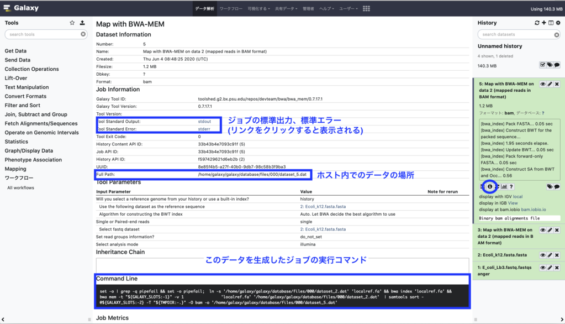565x324 pixels.
Task: Open reference sequence link 2: Ecoli_k12.fasta.fasta
Action: pos(323,206)
